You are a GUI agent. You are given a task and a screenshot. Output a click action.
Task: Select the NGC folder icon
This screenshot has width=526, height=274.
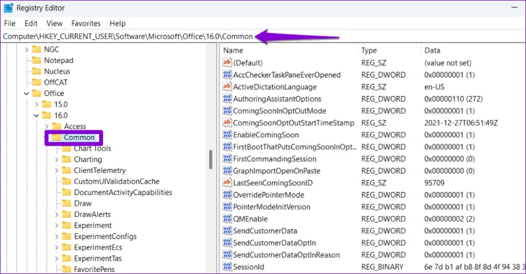[x=36, y=49]
